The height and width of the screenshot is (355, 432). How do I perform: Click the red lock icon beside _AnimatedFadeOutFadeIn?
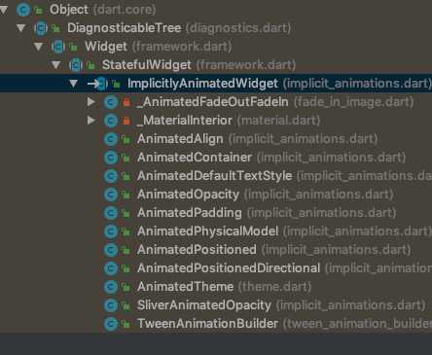(x=126, y=102)
